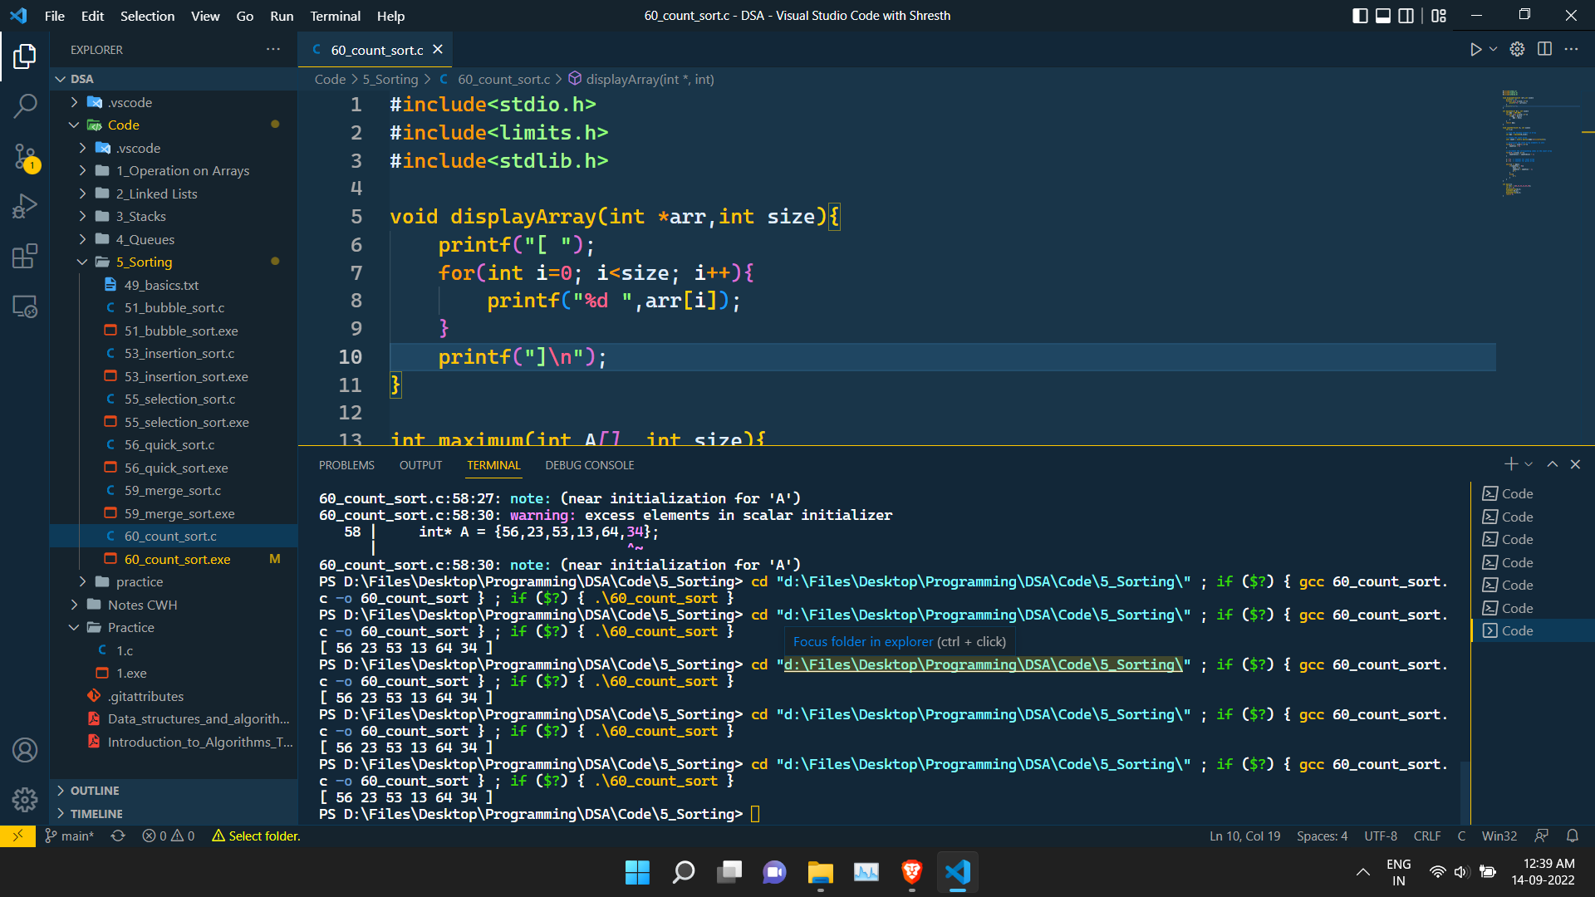
Task: Click UTF-8 encoding in status bar
Action: click(x=1380, y=836)
